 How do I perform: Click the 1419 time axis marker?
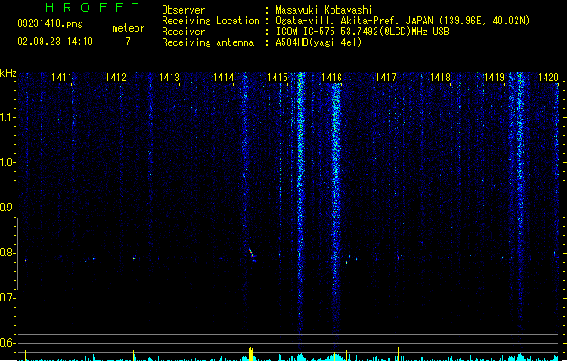[x=494, y=78]
